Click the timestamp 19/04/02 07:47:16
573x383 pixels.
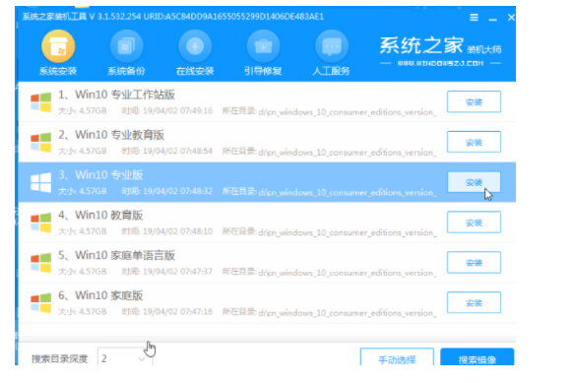coord(177,312)
